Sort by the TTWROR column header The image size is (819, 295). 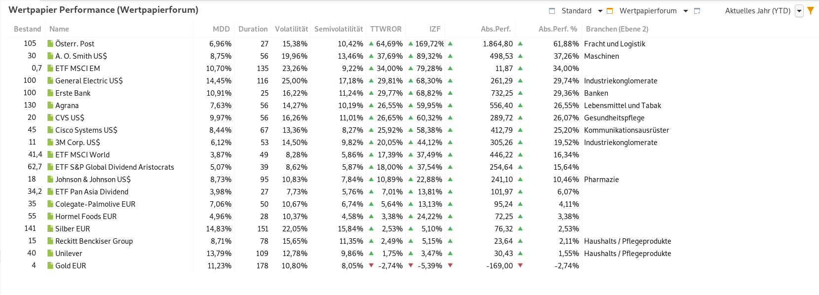(x=386, y=29)
